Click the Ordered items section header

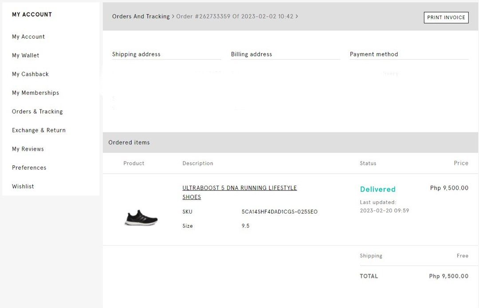[129, 142]
